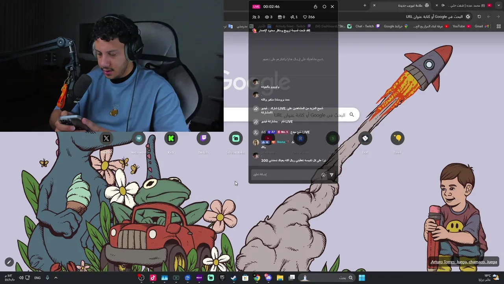Open the Activity Feed - Twitch bookmark

tap(293, 26)
